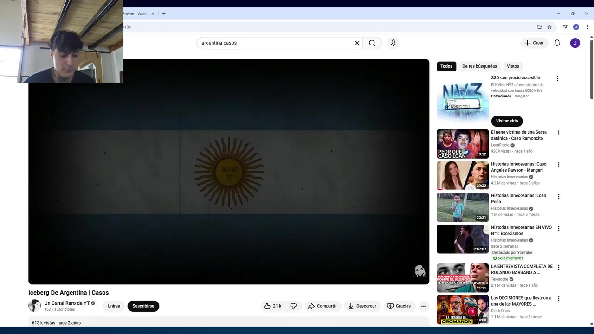The width and height of the screenshot is (594, 334).
Task: Open the three-dot more actions menu under the video
Action: [424, 306]
